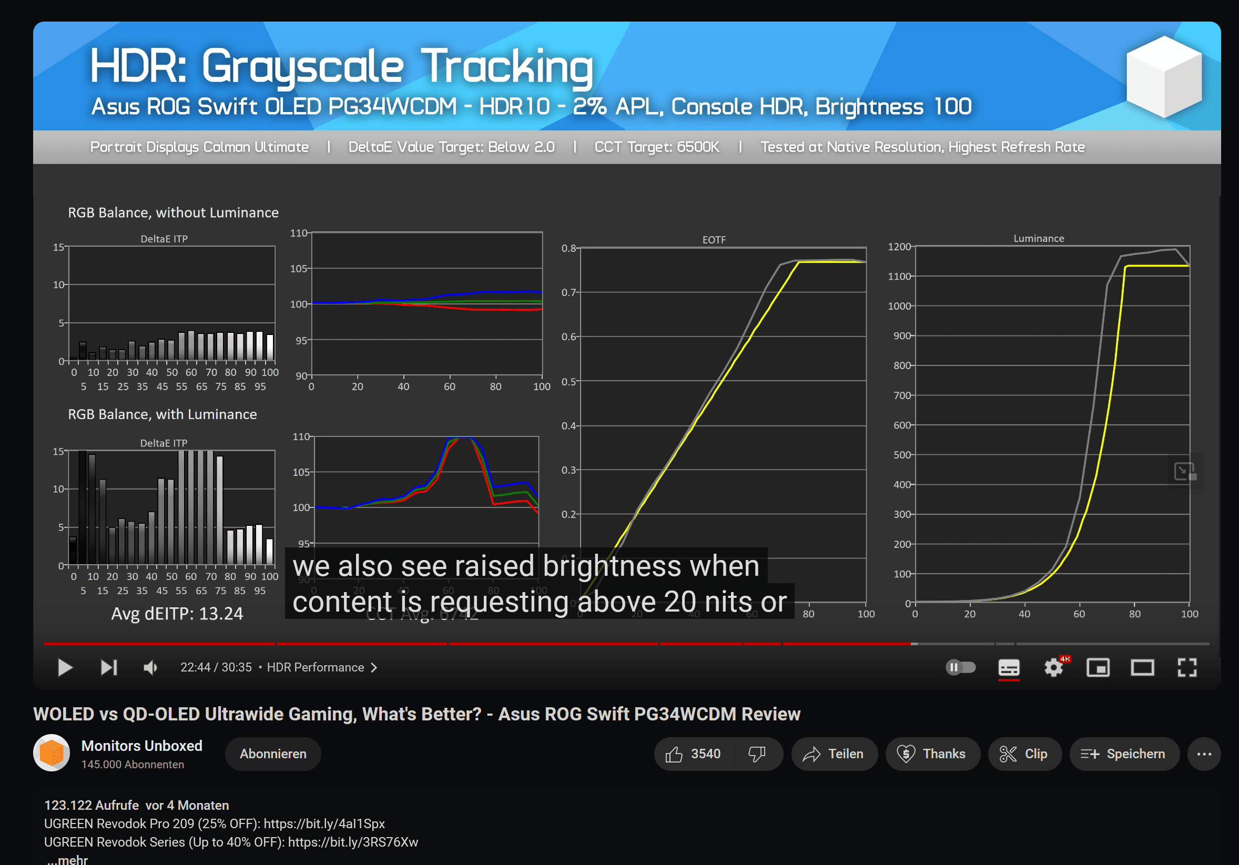Mute the video volume speaker icon
The image size is (1239, 865).
click(150, 667)
